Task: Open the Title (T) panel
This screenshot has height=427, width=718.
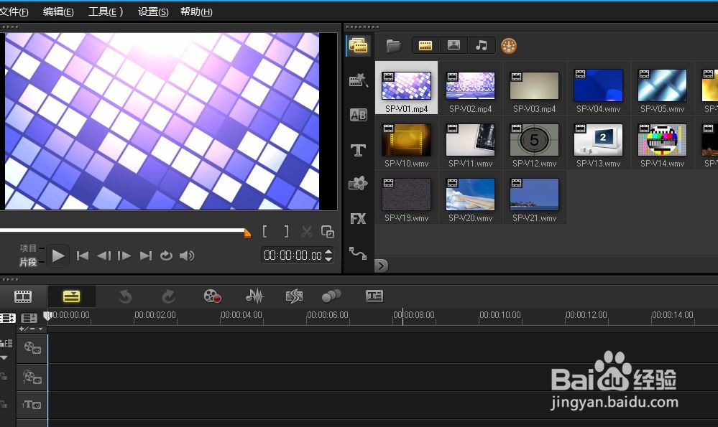Action: click(x=358, y=150)
